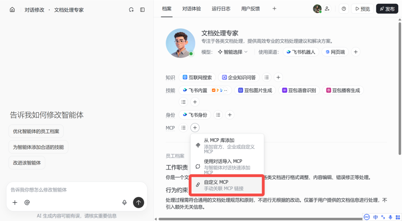Switch to the 对话体验 tab
Image resolution: width=402 pixels, height=221 pixels.
[192, 9]
